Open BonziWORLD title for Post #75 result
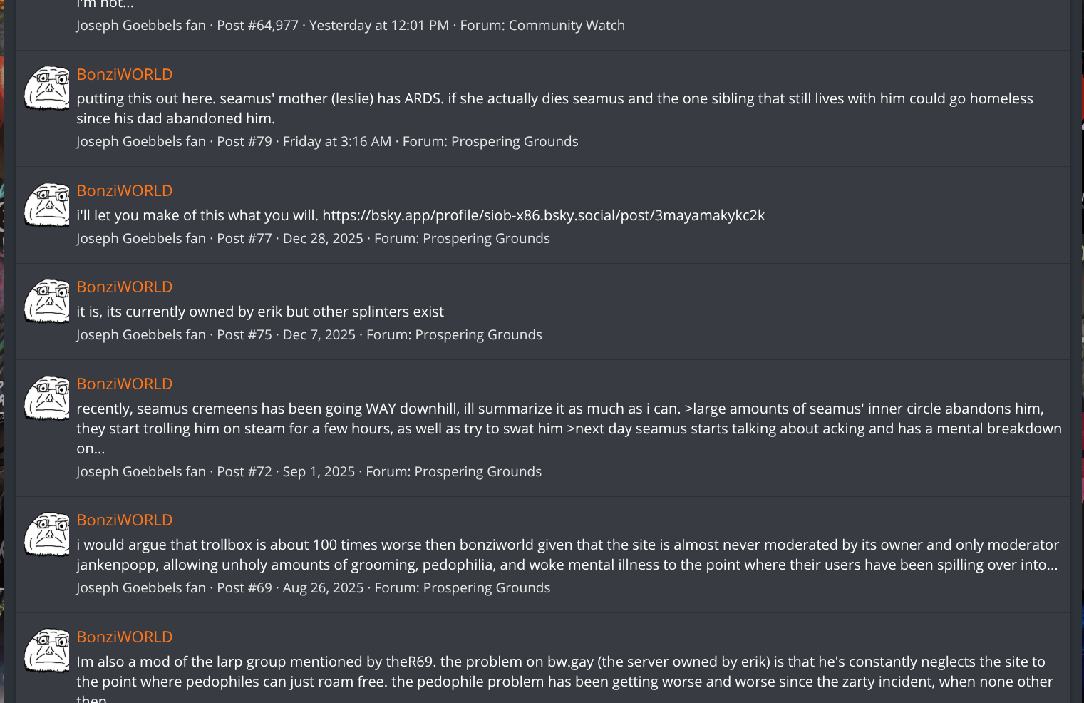The height and width of the screenshot is (703, 1084). point(125,287)
